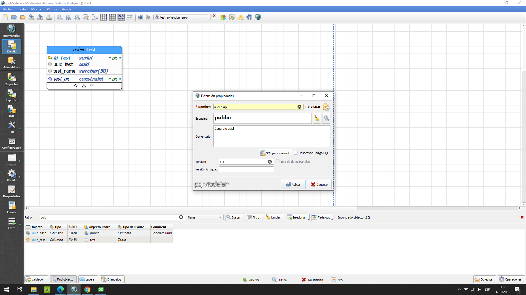This screenshot has width=526, height=295.
Task: Apply the extension properties with Aplicar
Action: [293, 184]
